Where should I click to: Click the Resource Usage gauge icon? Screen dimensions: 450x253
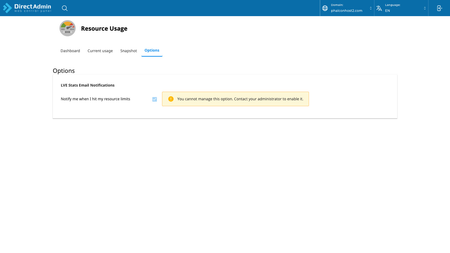click(68, 28)
